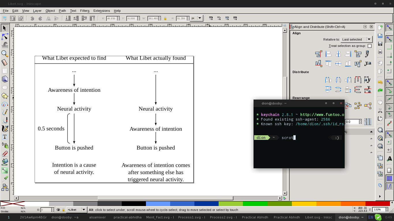
Task: Select the Text tool
Action: [5, 137]
